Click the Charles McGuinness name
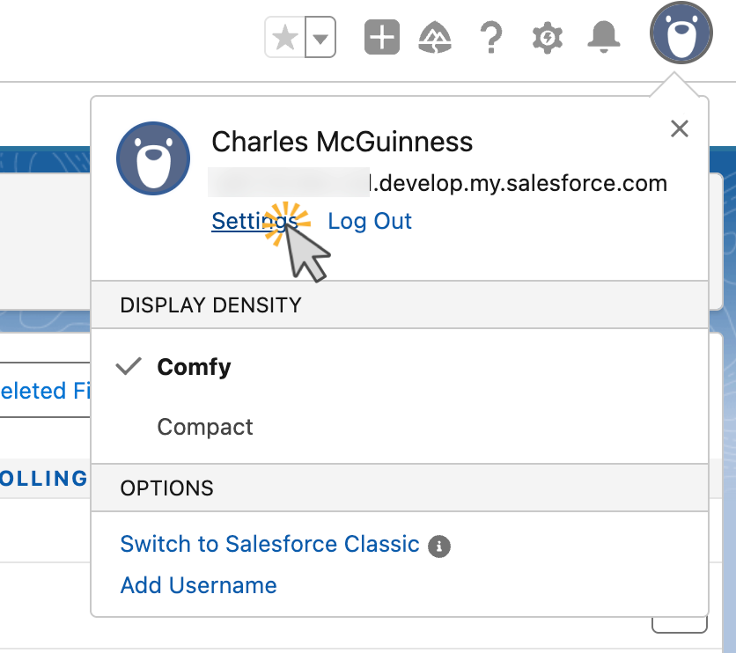The image size is (736, 653). 342,142
